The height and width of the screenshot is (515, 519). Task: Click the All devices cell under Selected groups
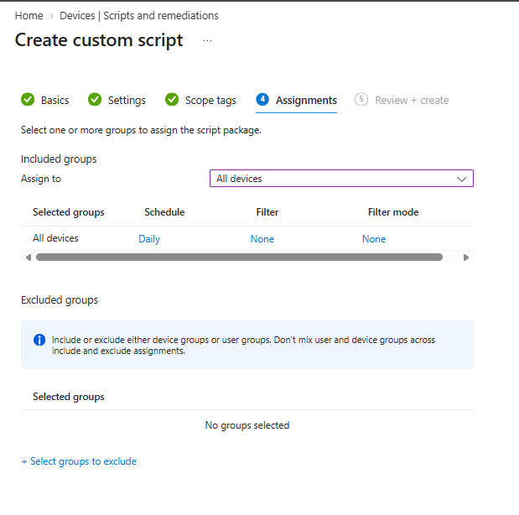[55, 238]
